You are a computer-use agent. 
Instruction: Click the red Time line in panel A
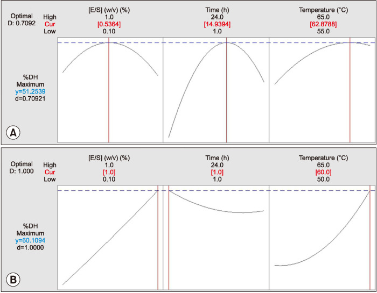click(226, 91)
